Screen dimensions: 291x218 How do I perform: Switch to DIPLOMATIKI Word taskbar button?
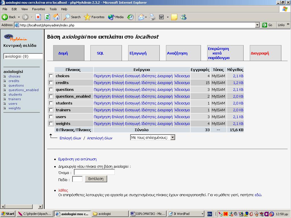click(x=148, y=214)
